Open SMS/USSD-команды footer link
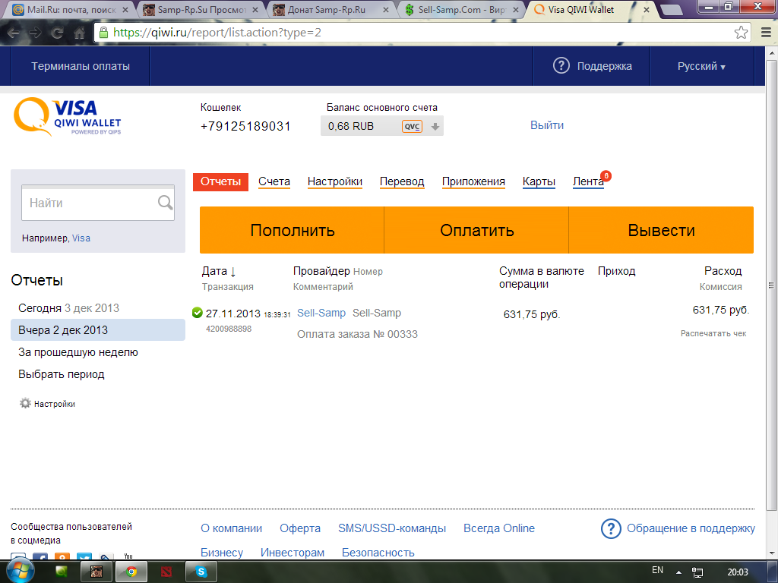Image resolution: width=778 pixels, height=583 pixels. (x=392, y=528)
